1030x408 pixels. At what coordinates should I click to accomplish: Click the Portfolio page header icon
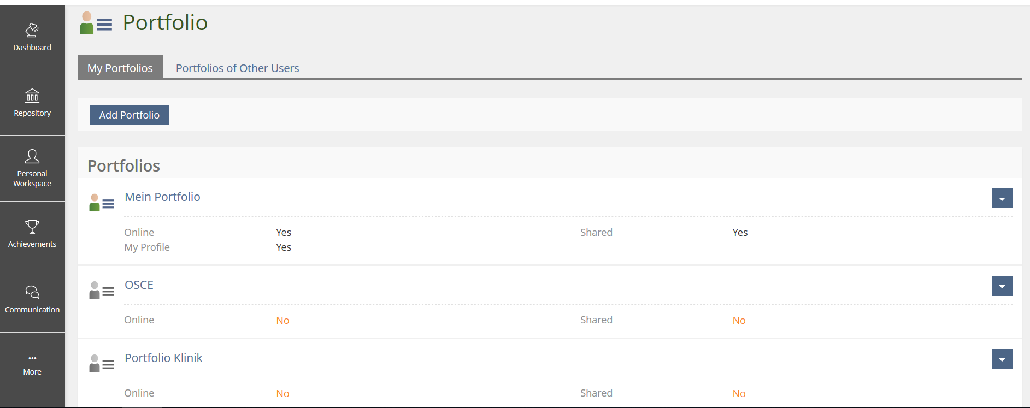pos(96,23)
